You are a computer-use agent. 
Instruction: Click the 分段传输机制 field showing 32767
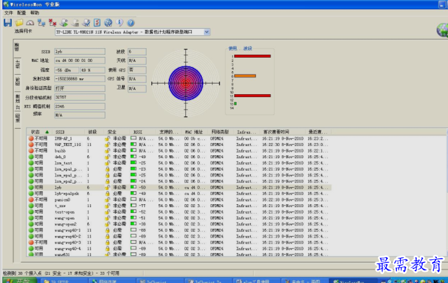[x=79, y=97]
